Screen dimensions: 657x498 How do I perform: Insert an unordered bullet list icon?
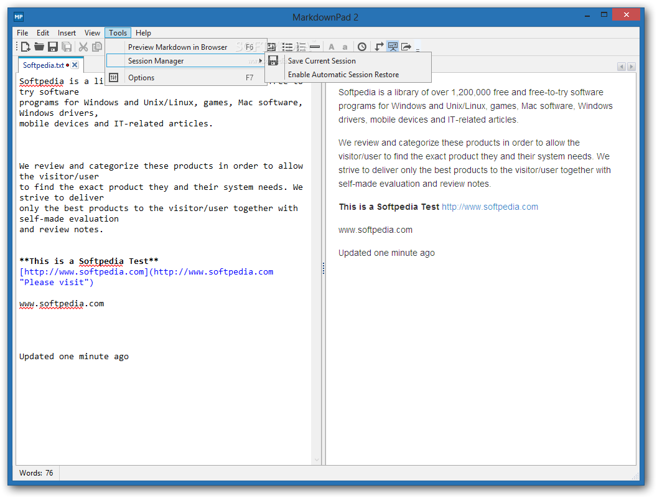pos(287,47)
